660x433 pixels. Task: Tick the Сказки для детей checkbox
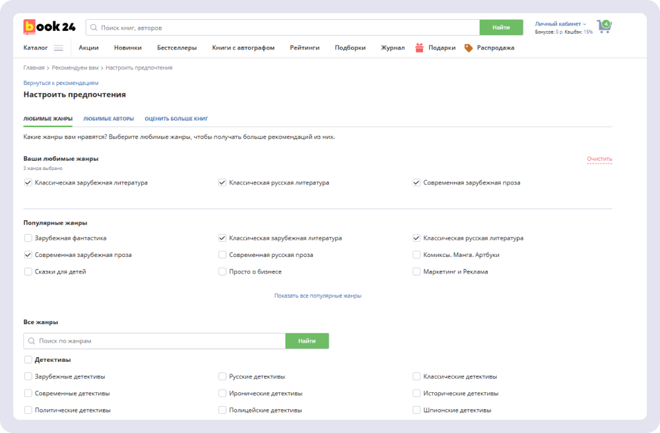coord(28,272)
